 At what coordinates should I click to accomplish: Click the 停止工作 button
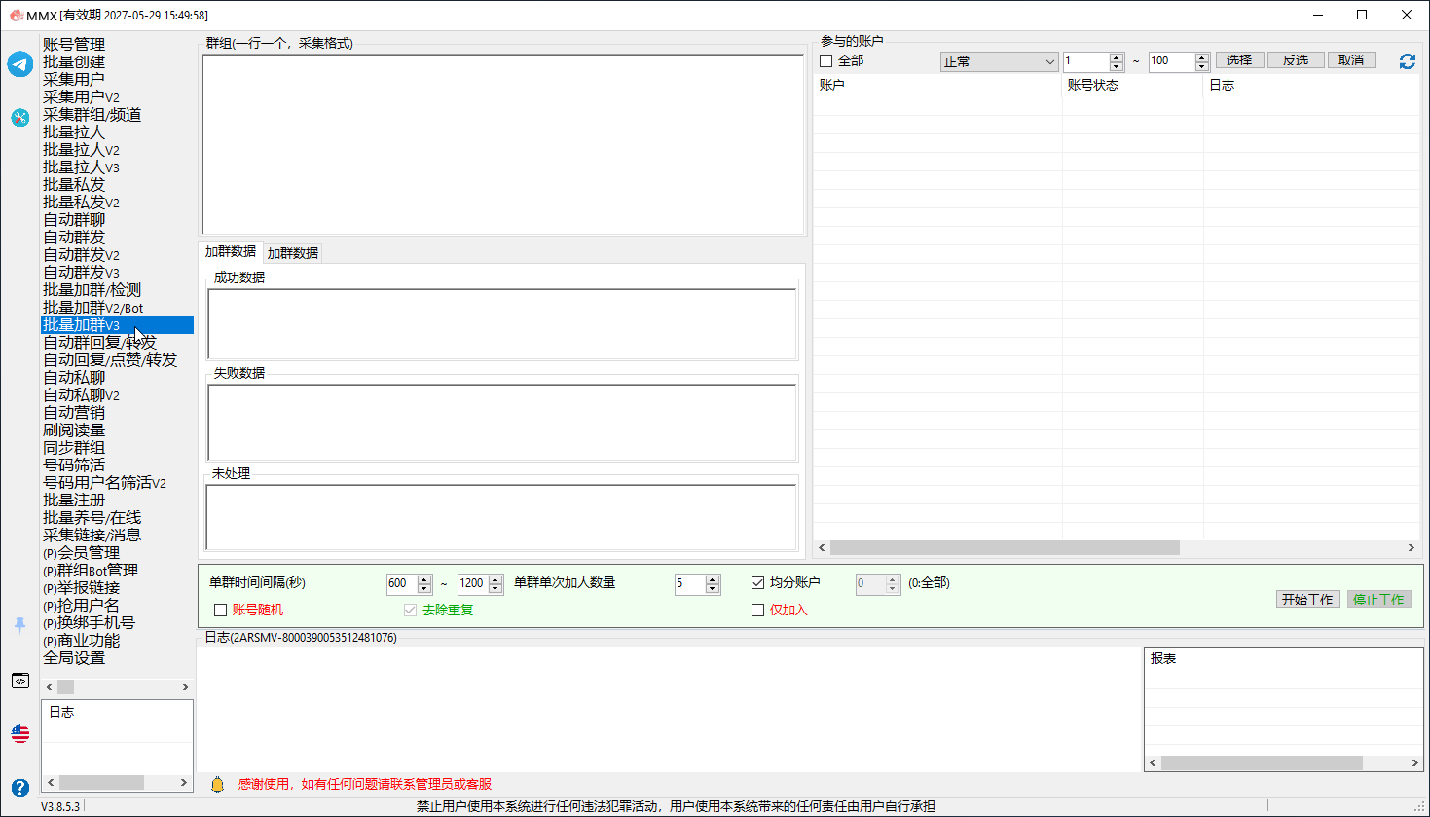pyautogui.click(x=1378, y=599)
